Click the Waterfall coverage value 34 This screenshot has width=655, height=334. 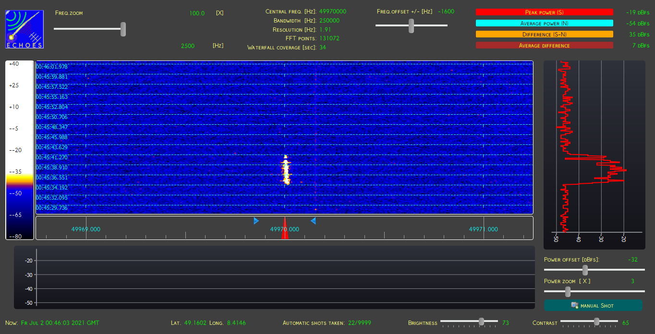click(x=323, y=48)
